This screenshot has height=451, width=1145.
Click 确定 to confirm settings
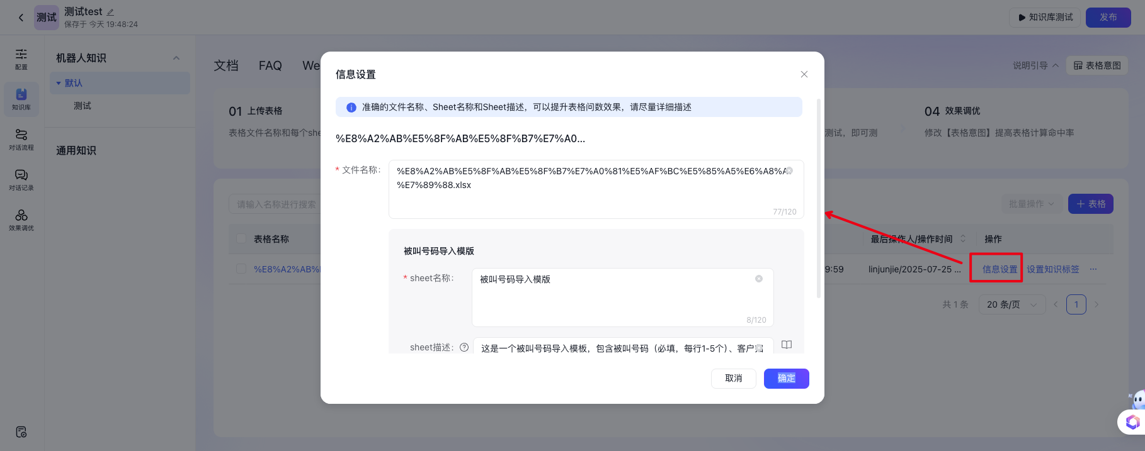(786, 378)
